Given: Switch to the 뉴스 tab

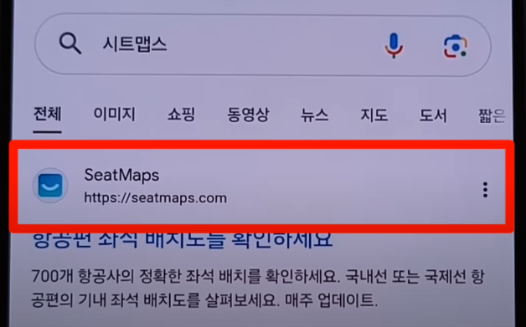Looking at the screenshot, I should pos(314,115).
